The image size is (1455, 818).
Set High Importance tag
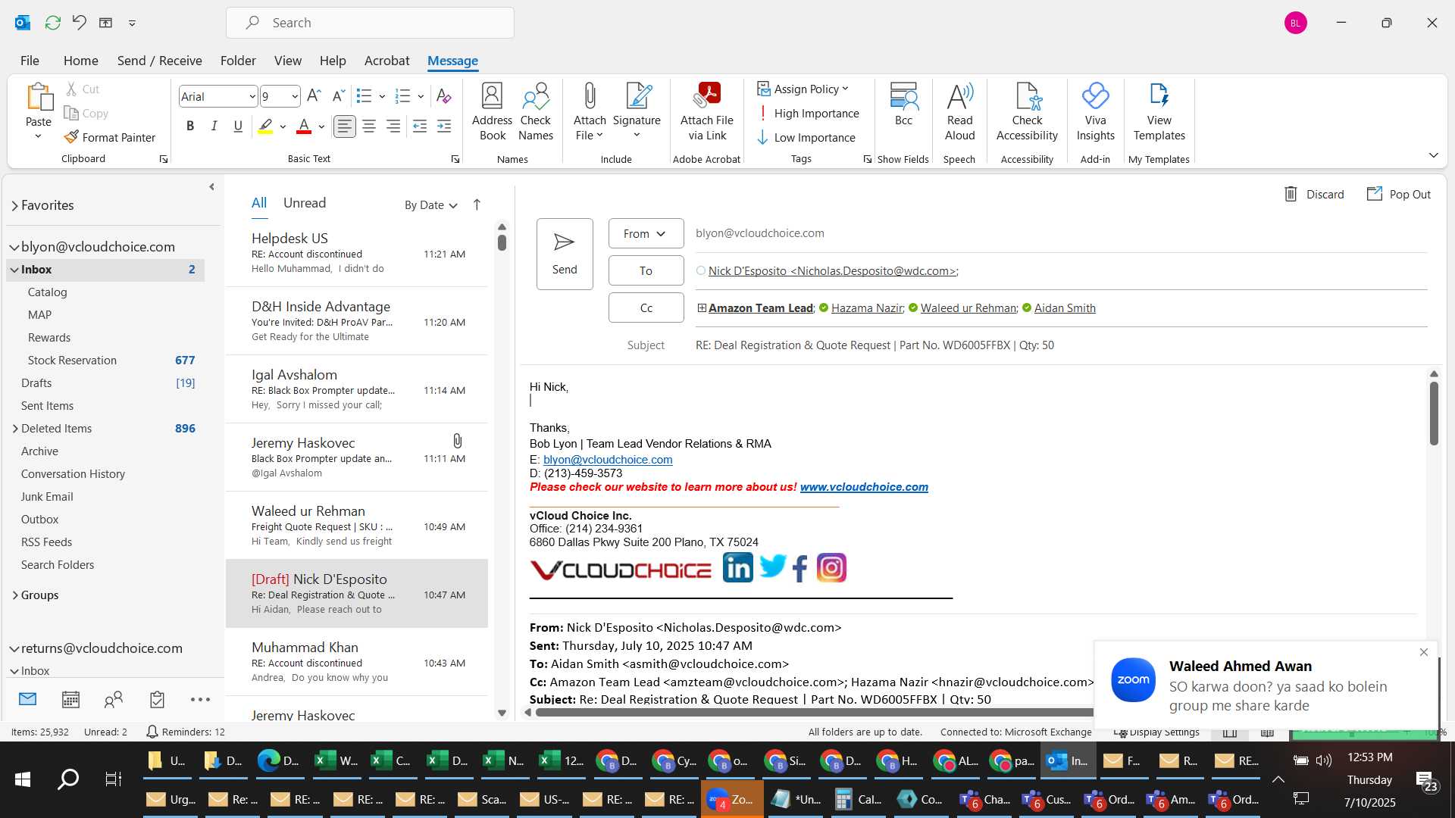(808, 114)
